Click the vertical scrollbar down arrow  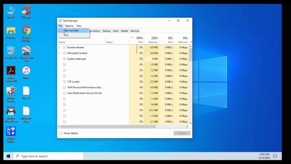(191, 123)
